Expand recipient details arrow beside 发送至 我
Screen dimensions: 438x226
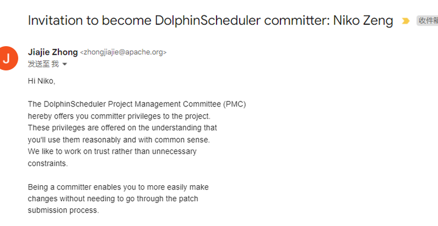click(x=64, y=64)
